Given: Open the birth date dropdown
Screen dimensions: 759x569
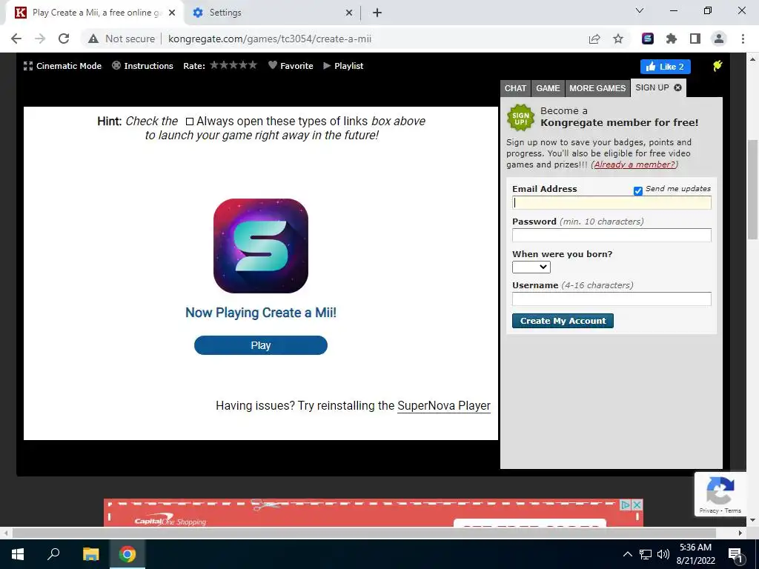Looking at the screenshot, I should coord(531,267).
